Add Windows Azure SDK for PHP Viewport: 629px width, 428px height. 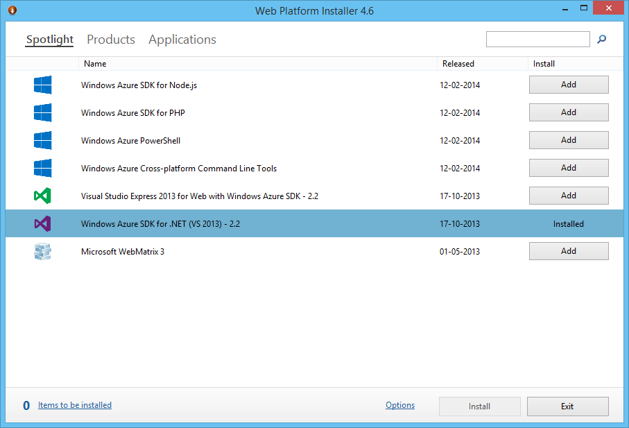569,112
